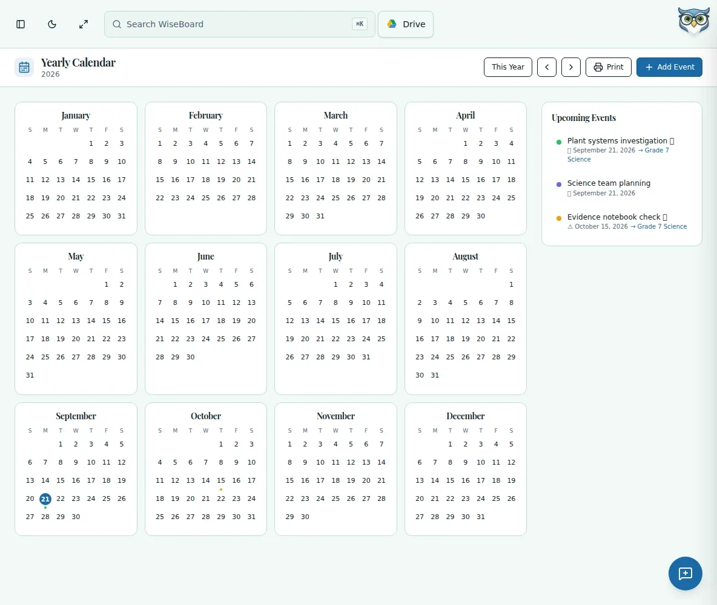
Task: Go to next year chevron
Action: (x=570, y=67)
